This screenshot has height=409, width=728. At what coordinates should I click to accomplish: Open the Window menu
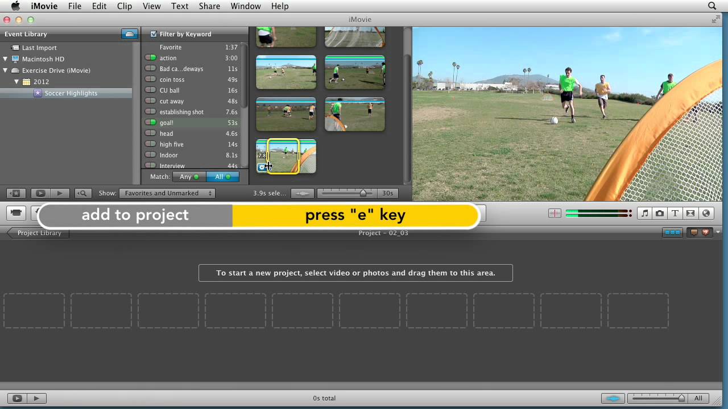tap(246, 6)
